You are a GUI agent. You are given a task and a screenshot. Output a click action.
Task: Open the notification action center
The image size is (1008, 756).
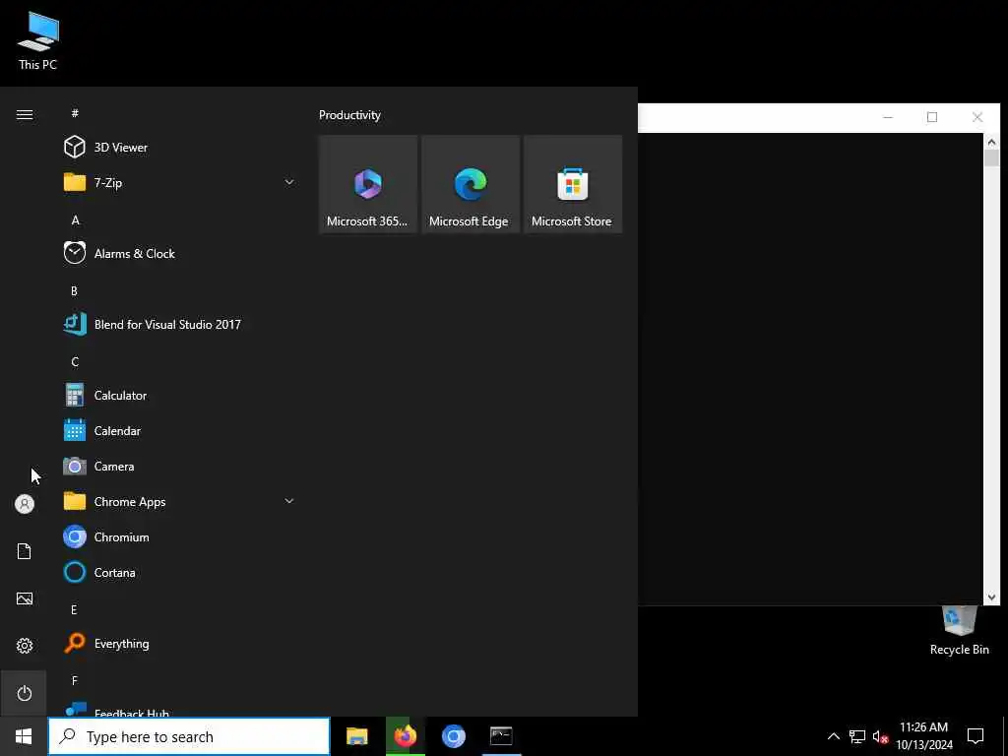coord(976,736)
